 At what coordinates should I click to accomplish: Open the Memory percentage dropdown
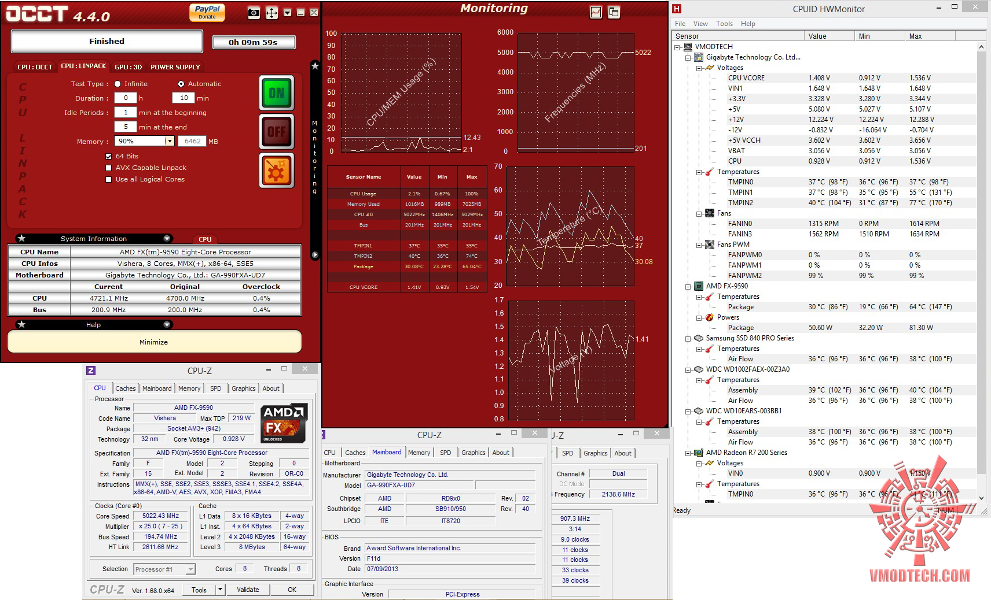[170, 141]
